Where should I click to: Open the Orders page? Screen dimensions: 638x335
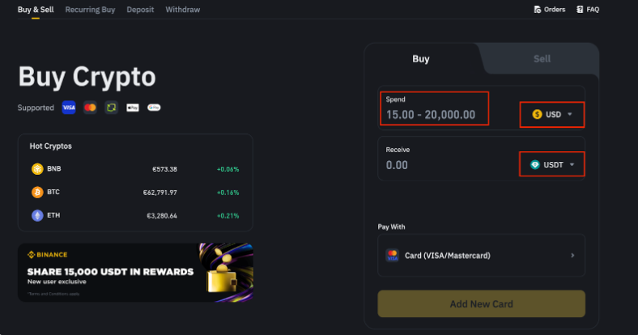(549, 10)
